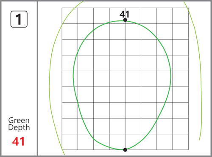
Task: Click the leftmost edge of the green outline
Action: point(73,75)
